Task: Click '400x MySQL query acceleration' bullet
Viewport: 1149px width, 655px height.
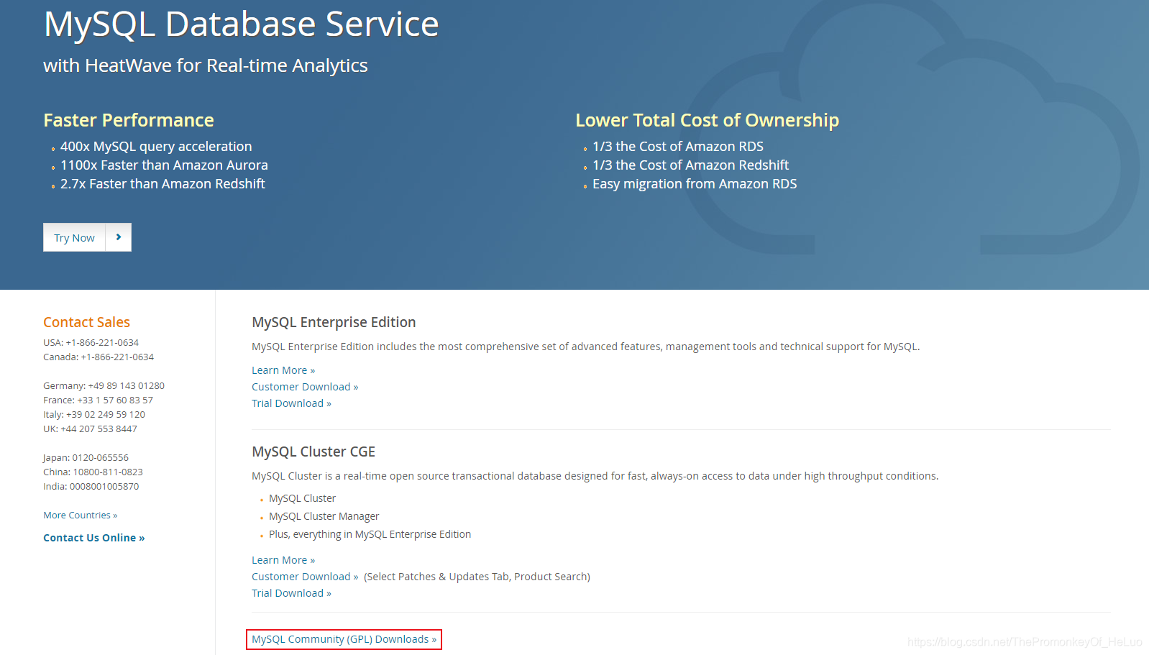Action: pyautogui.click(x=156, y=147)
